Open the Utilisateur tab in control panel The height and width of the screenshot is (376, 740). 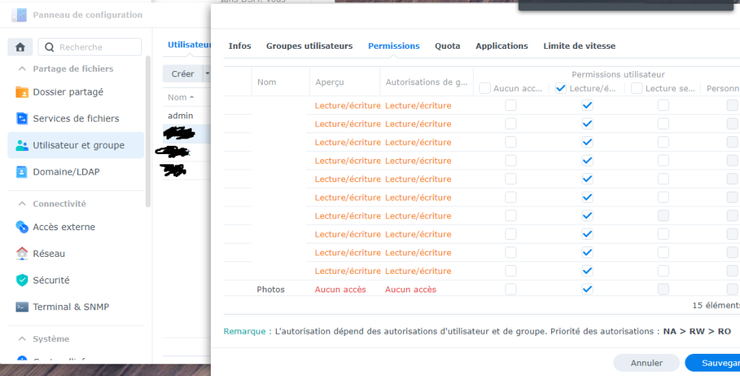tap(189, 45)
